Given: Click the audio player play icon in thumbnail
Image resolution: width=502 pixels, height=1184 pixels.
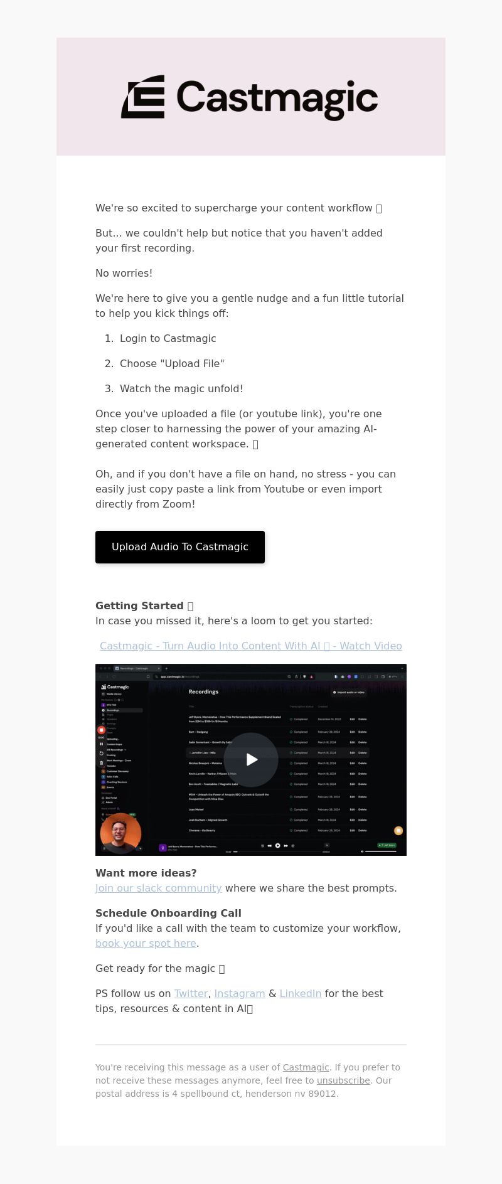Looking at the screenshot, I should point(277,845).
